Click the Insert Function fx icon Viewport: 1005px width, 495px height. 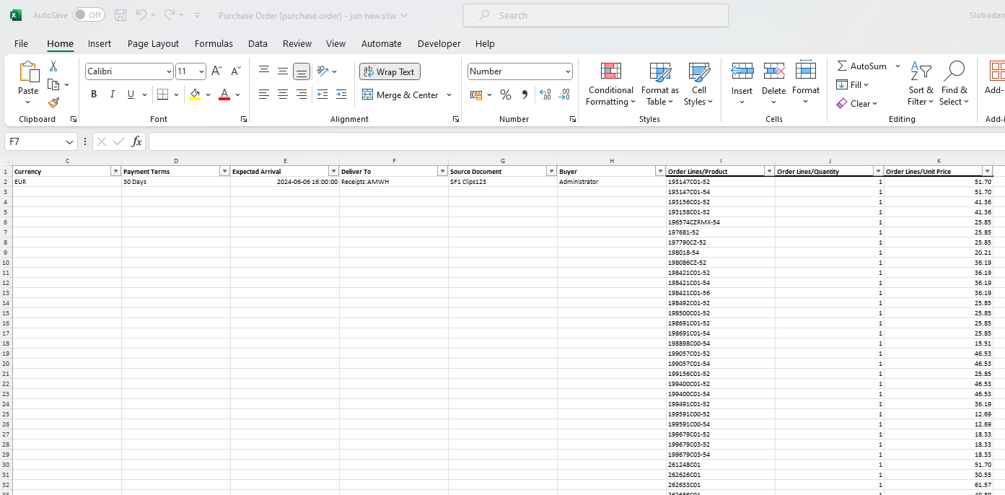[136, 141]
